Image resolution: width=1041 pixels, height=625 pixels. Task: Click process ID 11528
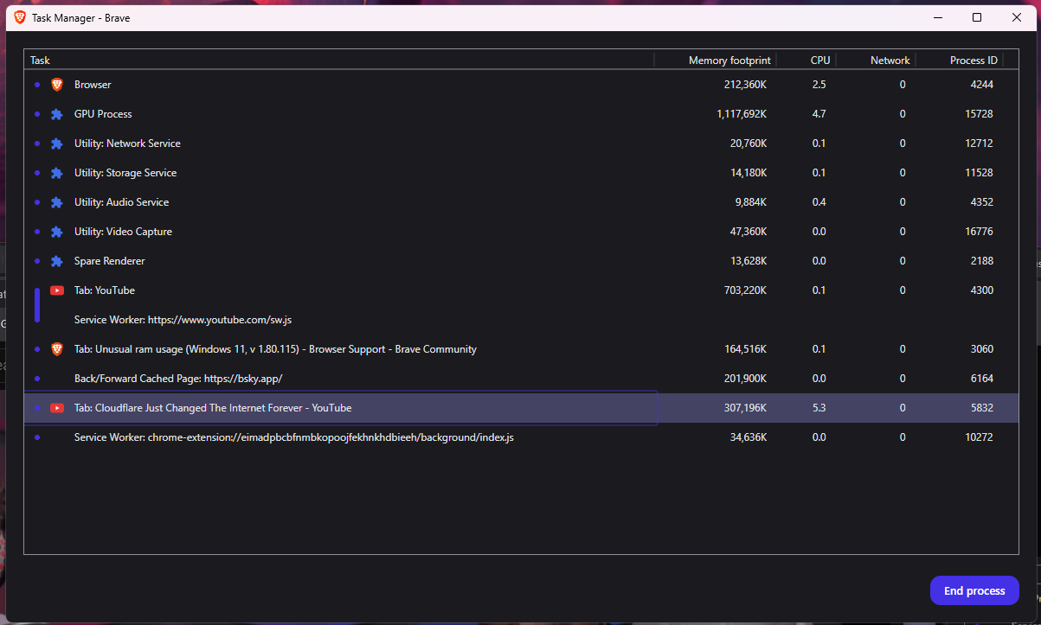click(979, 173)
